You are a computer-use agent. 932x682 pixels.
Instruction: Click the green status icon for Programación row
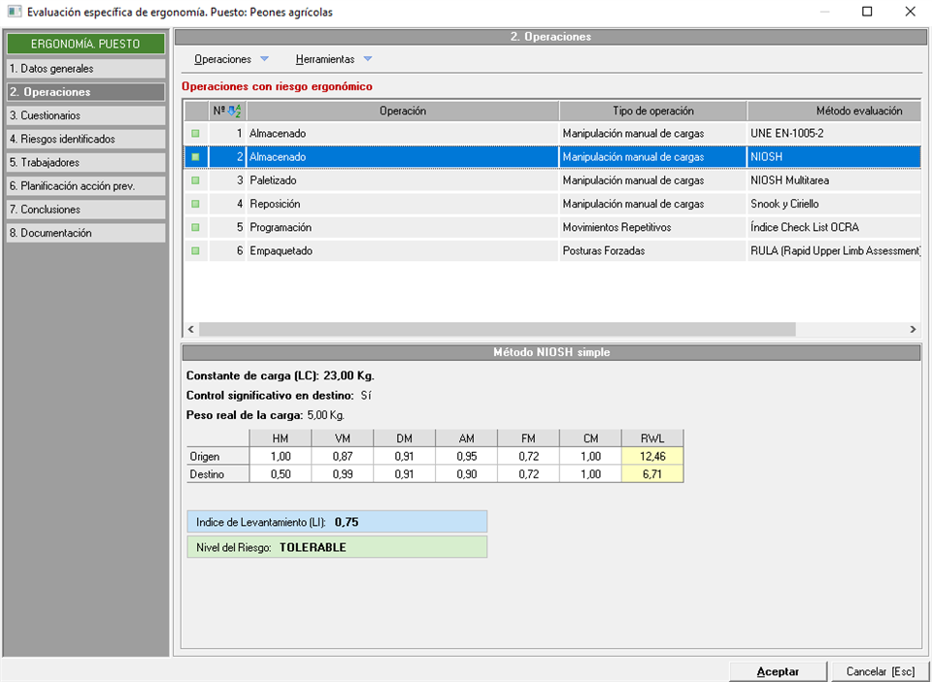(195, 227)
